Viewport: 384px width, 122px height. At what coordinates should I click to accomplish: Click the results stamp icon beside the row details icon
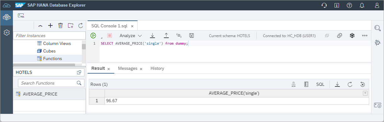[294, 84]
